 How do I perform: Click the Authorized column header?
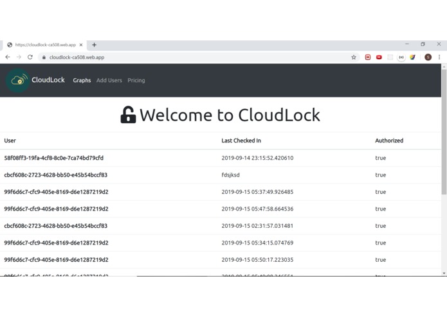[389, 141]
